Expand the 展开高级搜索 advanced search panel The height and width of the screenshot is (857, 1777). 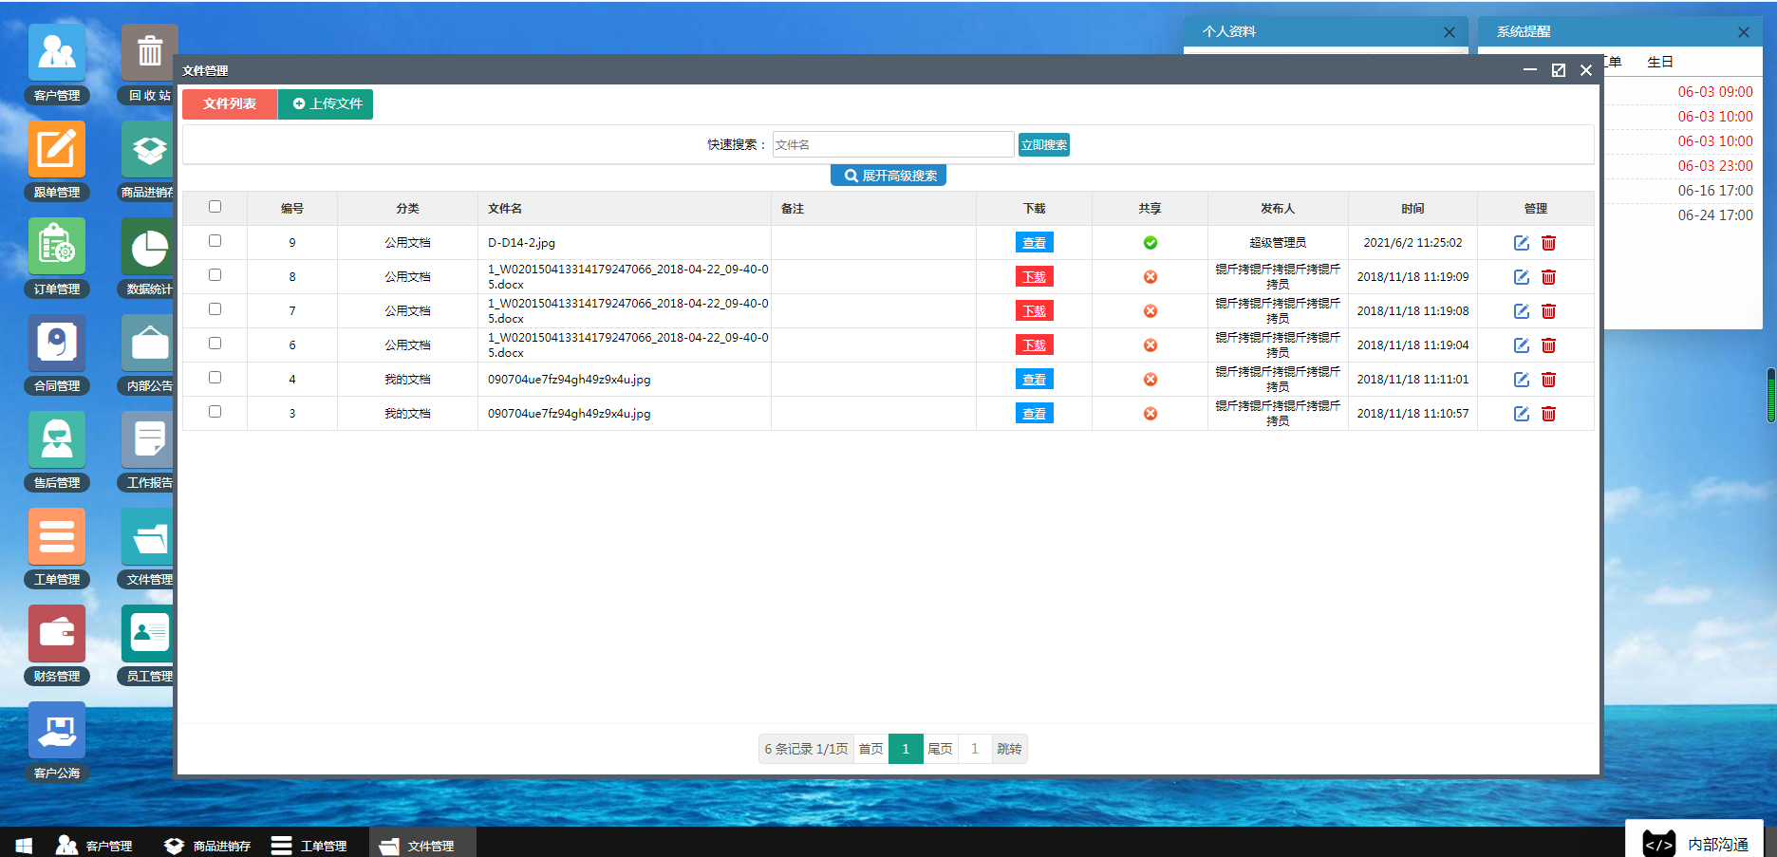[x=888, y=176]
